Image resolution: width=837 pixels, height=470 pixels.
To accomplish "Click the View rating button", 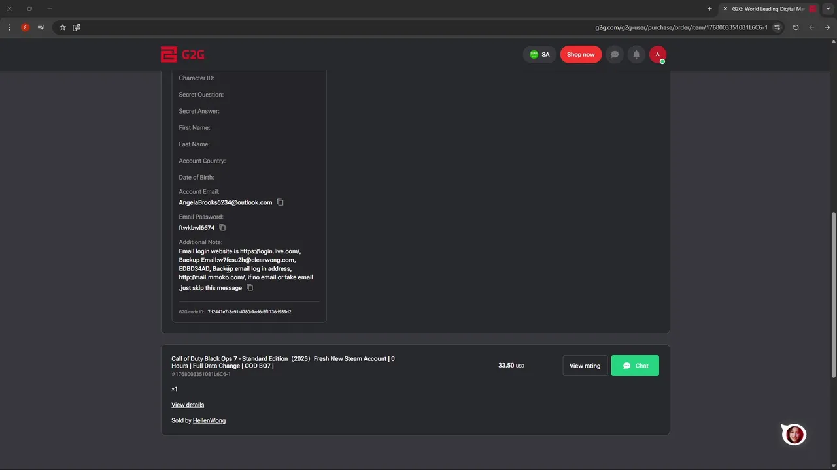I will 585,366.
